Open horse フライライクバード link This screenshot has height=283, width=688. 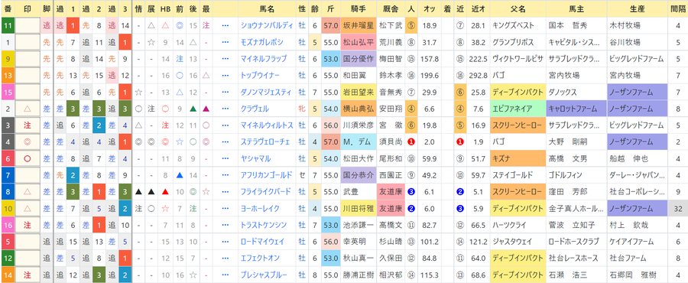click(266, 192)
